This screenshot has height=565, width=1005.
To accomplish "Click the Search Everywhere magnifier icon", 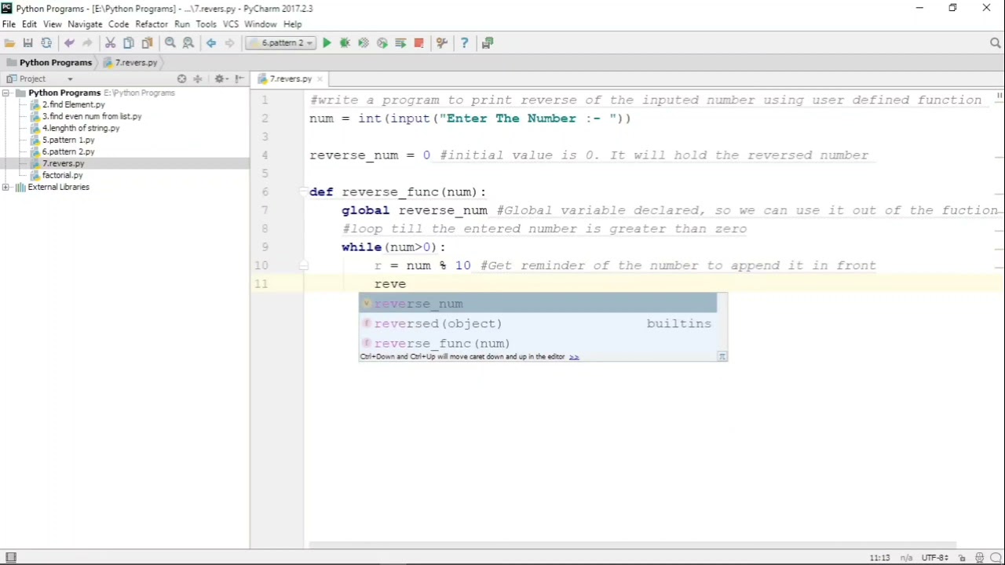I will [996, 43].
